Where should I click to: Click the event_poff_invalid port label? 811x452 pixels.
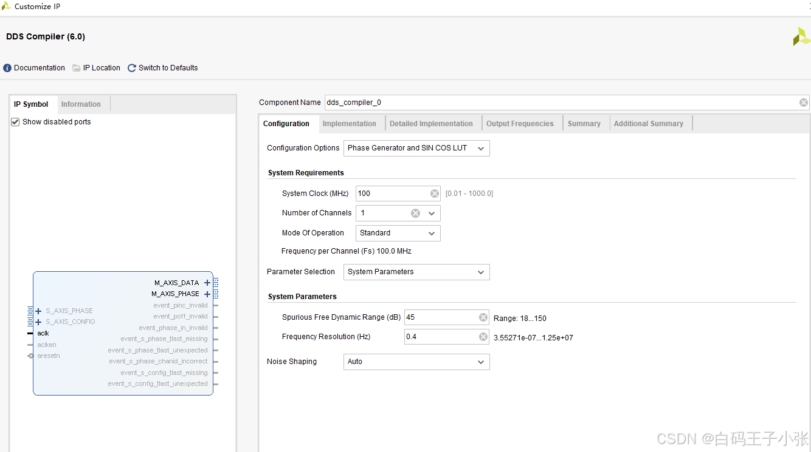181,317
